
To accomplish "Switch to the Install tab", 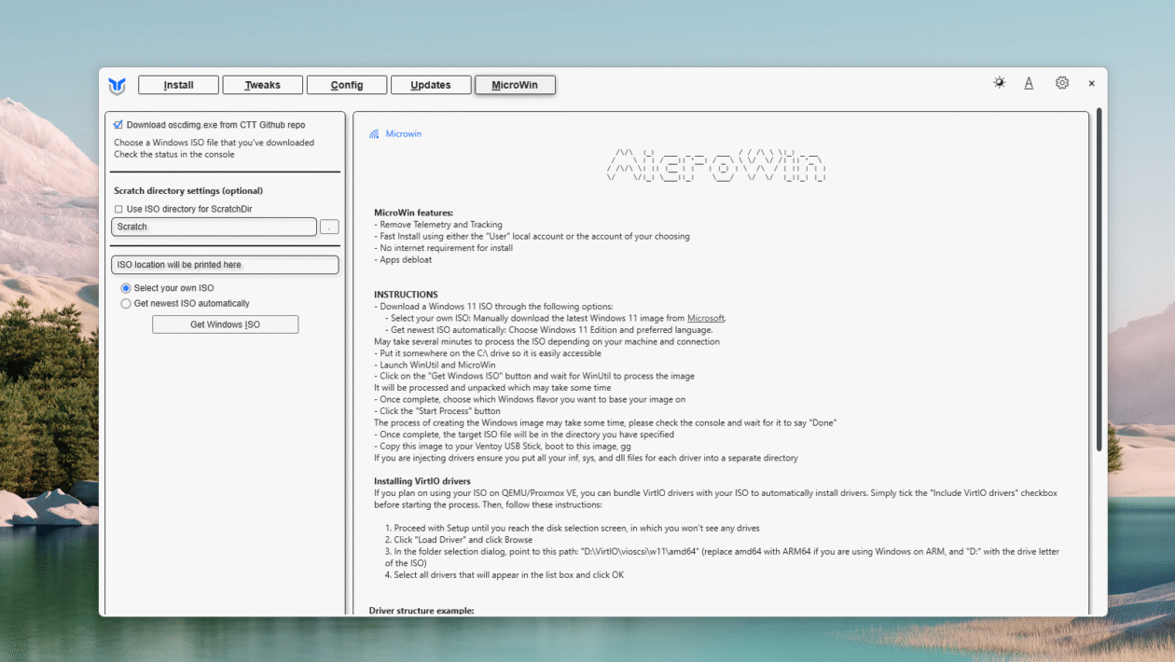I will pos(178,85).
